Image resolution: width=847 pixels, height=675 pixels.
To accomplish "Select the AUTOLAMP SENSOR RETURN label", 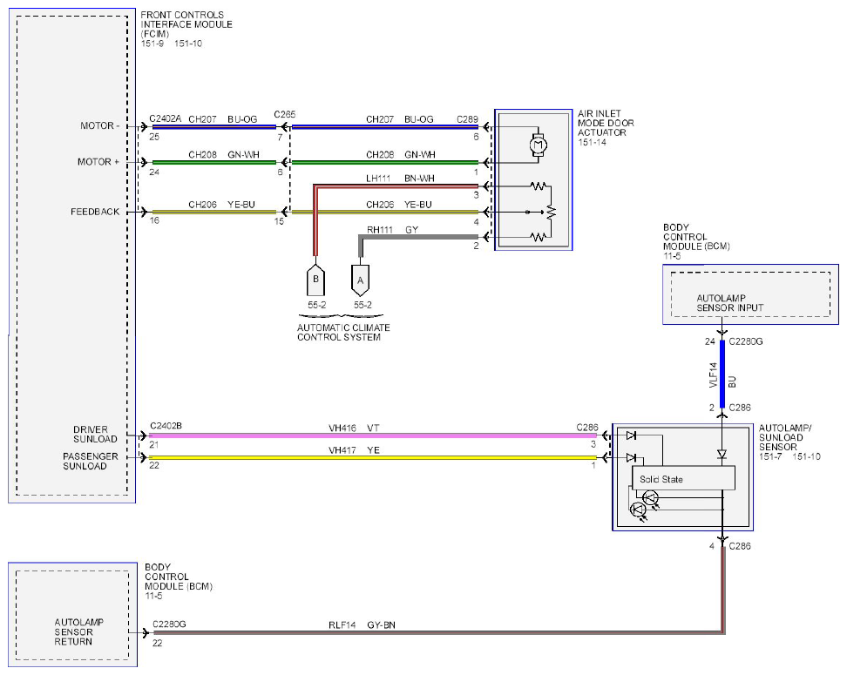I will click(78, 631).
